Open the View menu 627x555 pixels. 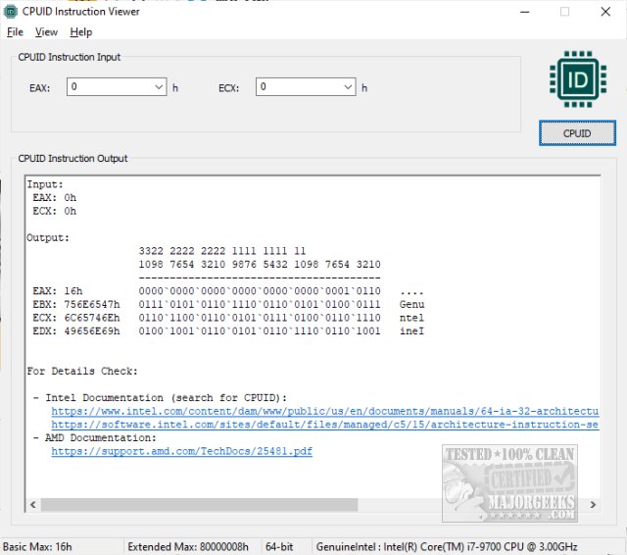46,32
